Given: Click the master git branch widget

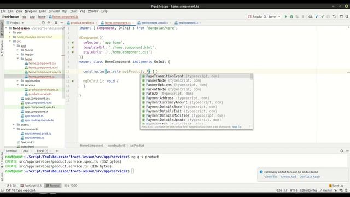Looking at the screenshot, I should click(326, 190).
